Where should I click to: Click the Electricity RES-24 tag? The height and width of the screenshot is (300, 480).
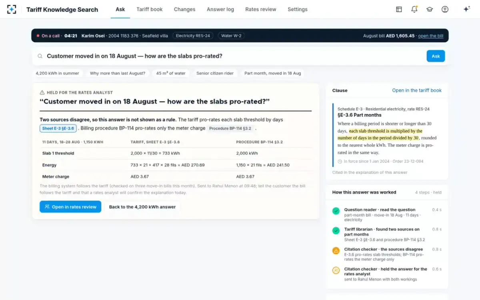click(x=193, y=36)
